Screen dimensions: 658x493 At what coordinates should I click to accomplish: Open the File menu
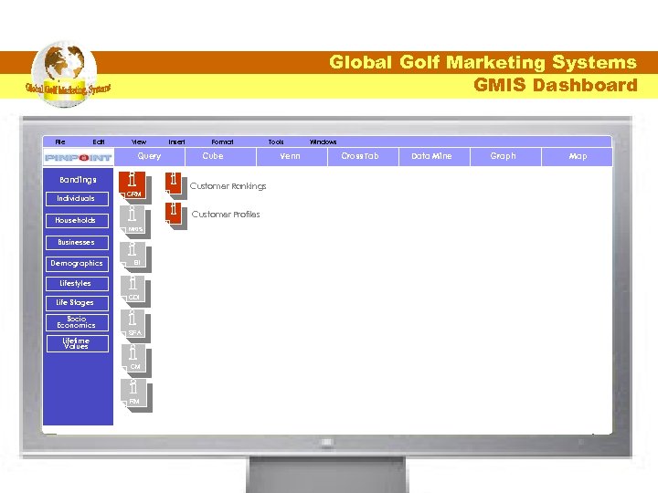pos(60,142)
